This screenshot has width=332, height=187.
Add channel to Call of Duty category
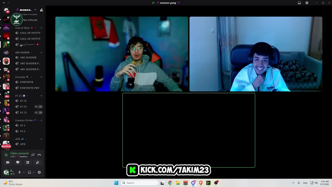pyautogui.click(x=41, y=28)
